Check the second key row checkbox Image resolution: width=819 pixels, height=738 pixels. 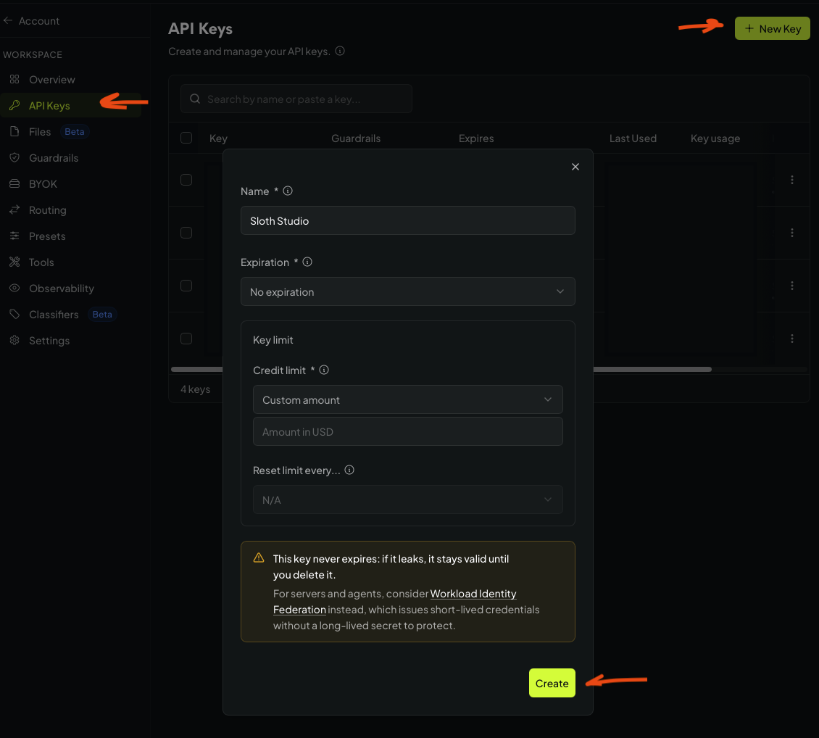(x=186, y=233)
